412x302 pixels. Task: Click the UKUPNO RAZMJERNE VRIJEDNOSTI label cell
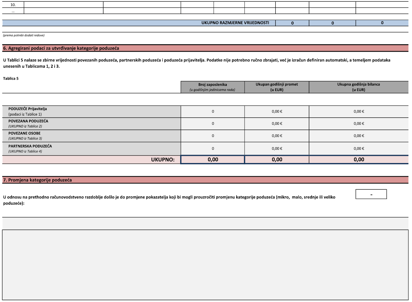click(x=235, y=23)
